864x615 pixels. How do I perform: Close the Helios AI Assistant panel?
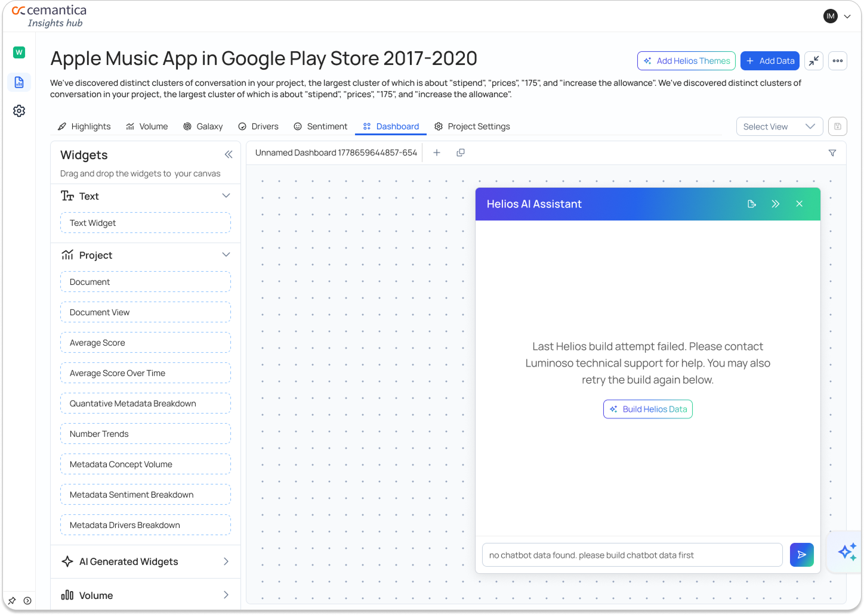tap(799, 204)
